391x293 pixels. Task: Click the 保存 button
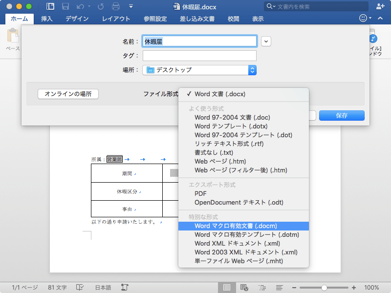point(342,115)
